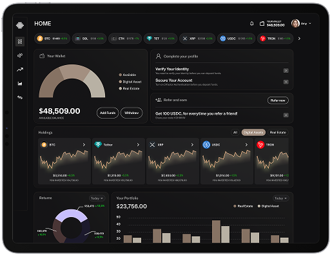The width and height of the screenshot is (332, 257).
Task: Show more tickers with right chevron
Action: click(299, 39)
